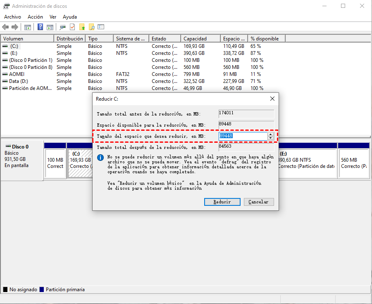Viewport: 372px width, 304px height.
Task: Click the show/hide console tree icon
Action: coord(28,27)
